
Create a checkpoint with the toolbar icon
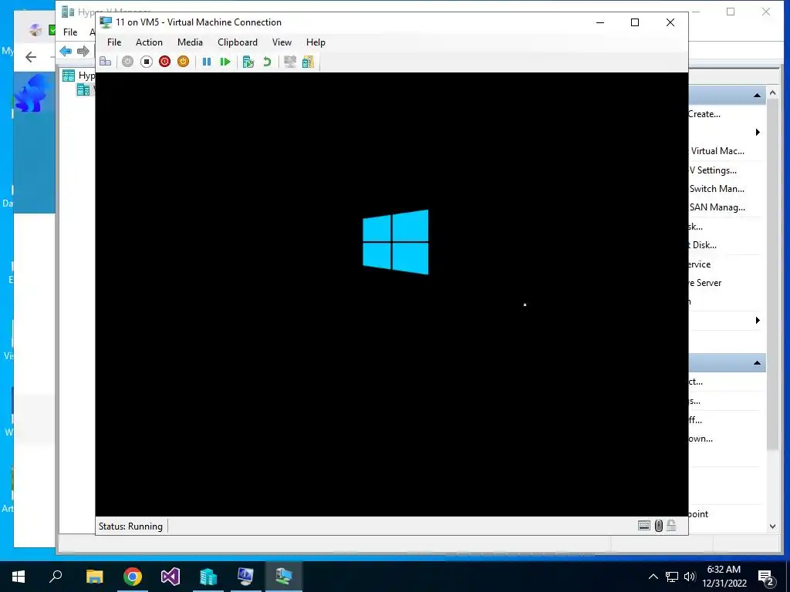pyautogui.click(x=248, y=62)
